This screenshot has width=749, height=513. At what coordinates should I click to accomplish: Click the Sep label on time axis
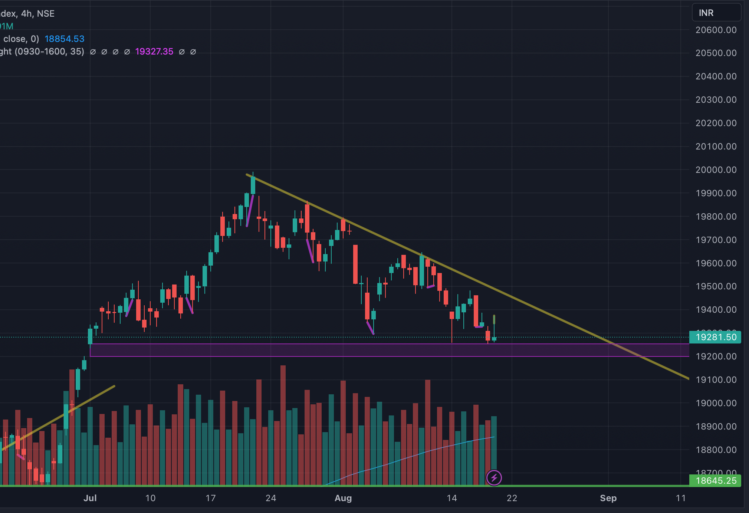(608, 498)
